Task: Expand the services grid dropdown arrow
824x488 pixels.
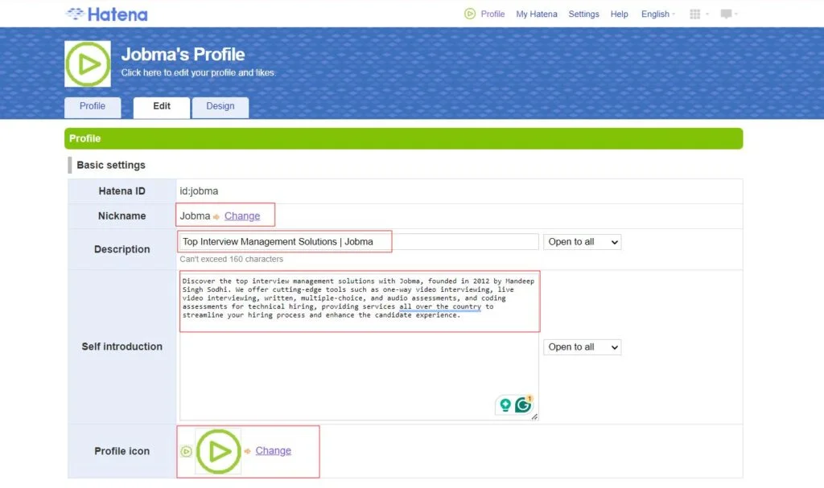Action: pyautogui.click(x=707, y=14)
